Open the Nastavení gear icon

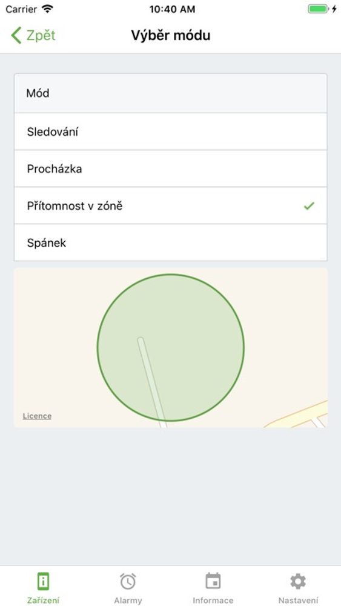click(298, 581)
